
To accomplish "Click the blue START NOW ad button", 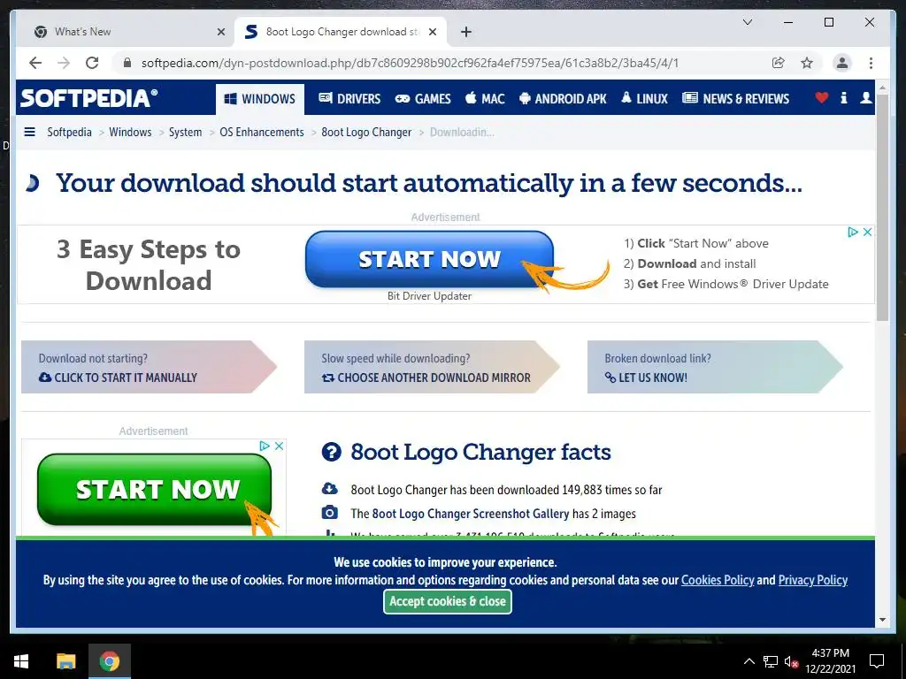I will (429, 259).
